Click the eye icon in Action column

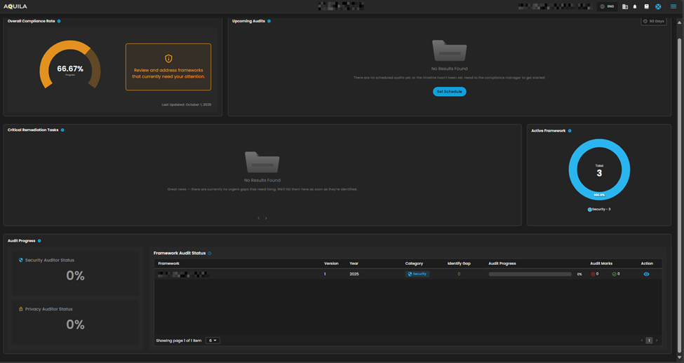point(646,274)
